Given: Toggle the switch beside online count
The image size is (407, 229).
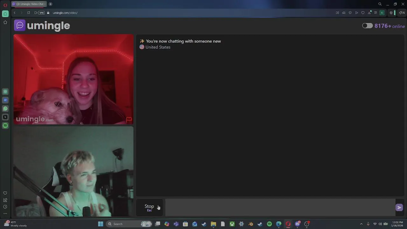Looking at the screenshot, I should coord(367,26).
